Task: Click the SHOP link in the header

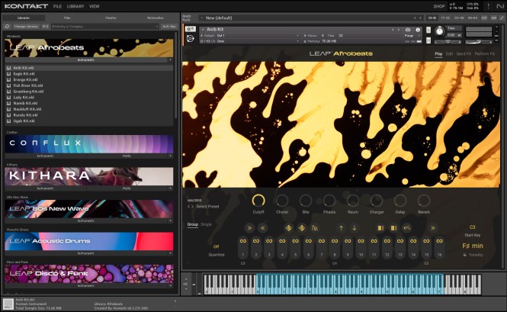Action: pos(439,6)
